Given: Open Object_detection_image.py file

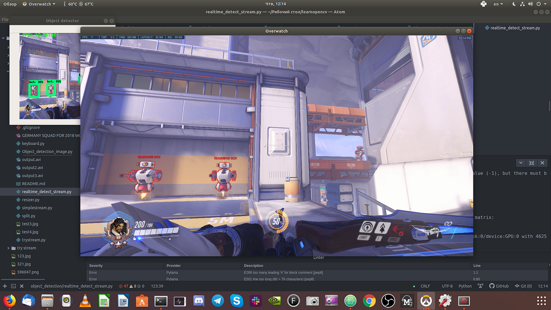Looking at the screenshot, I should 47,151.
